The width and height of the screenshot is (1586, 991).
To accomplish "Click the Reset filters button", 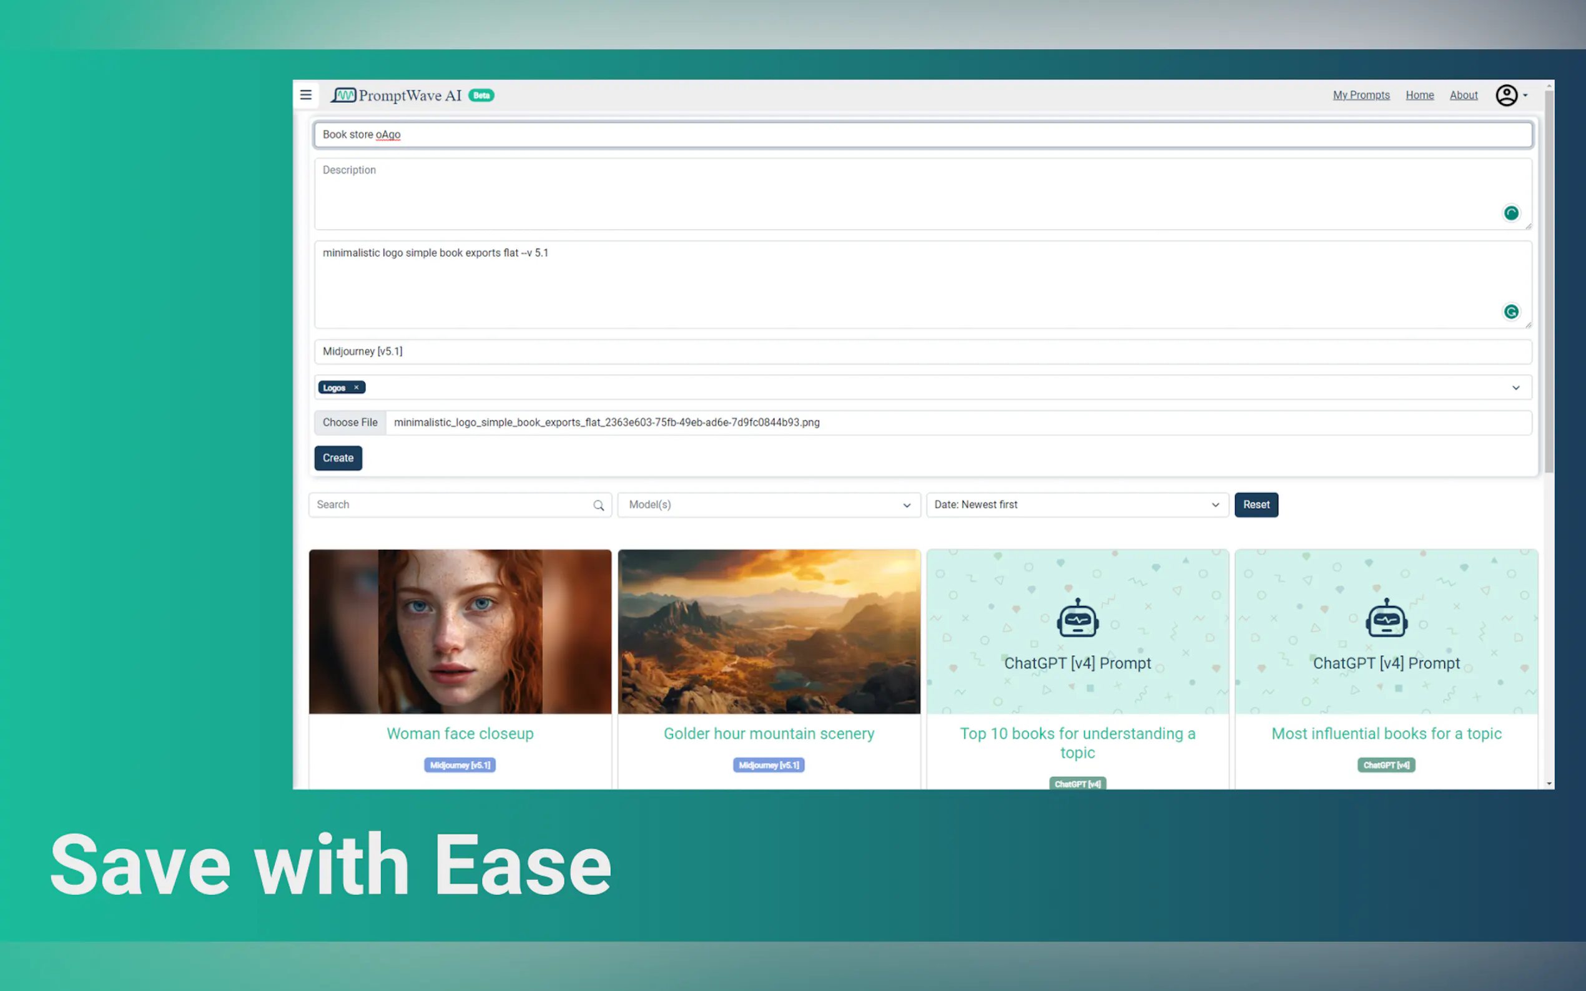I will 1256,505.
